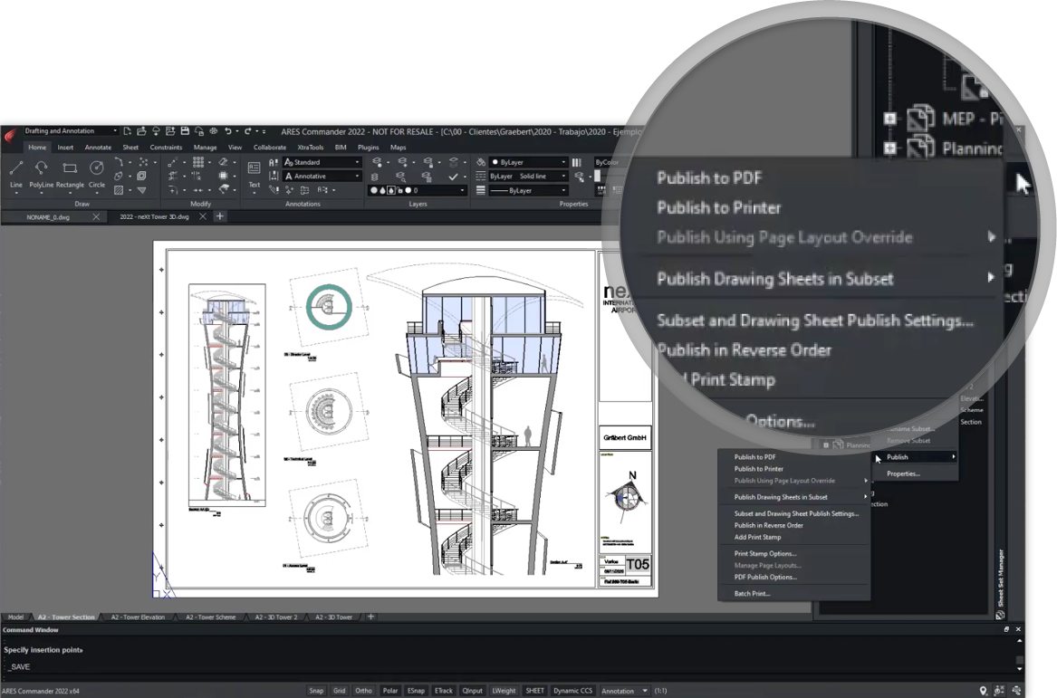Switch to the A2 - 3D Tower 2 layout tab

275,617
